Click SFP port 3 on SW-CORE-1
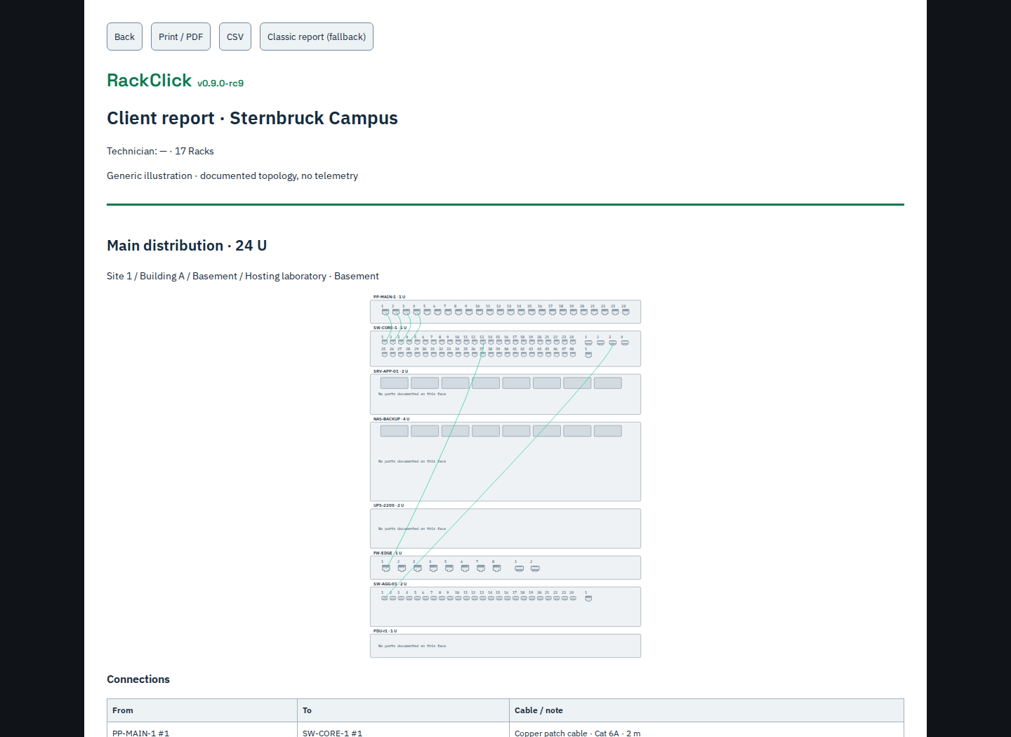 [612, 343]
